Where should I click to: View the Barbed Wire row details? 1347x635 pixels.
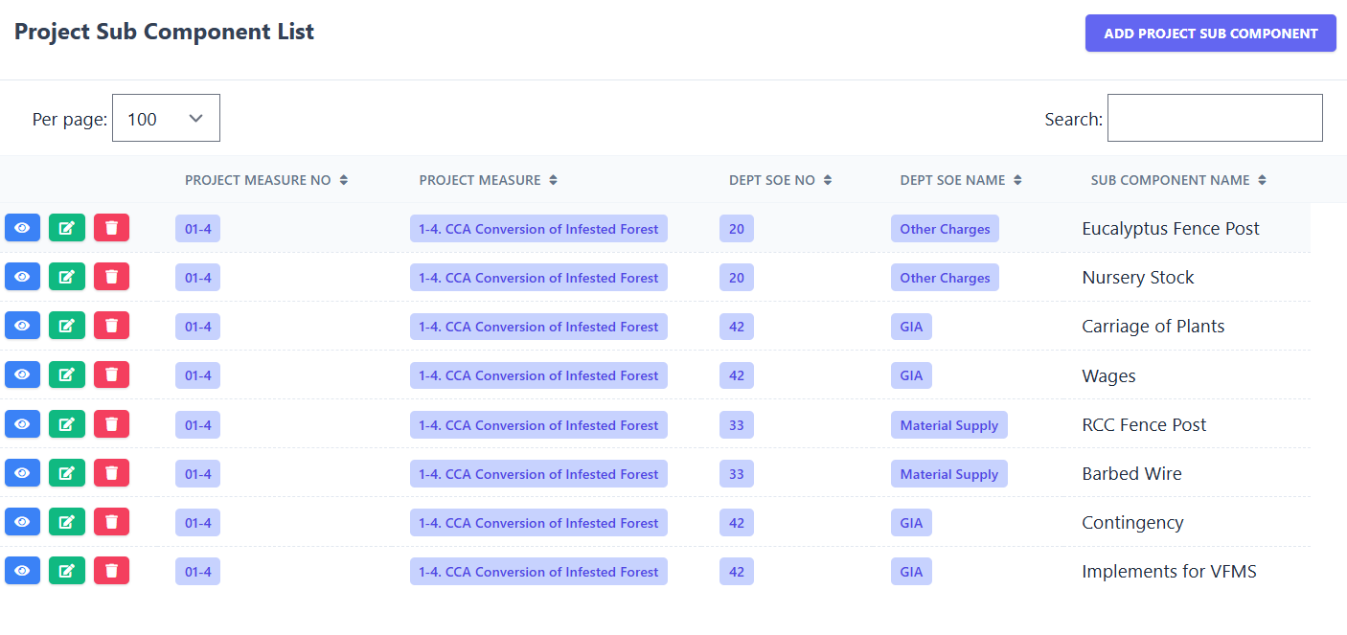[x=22, y=472]
